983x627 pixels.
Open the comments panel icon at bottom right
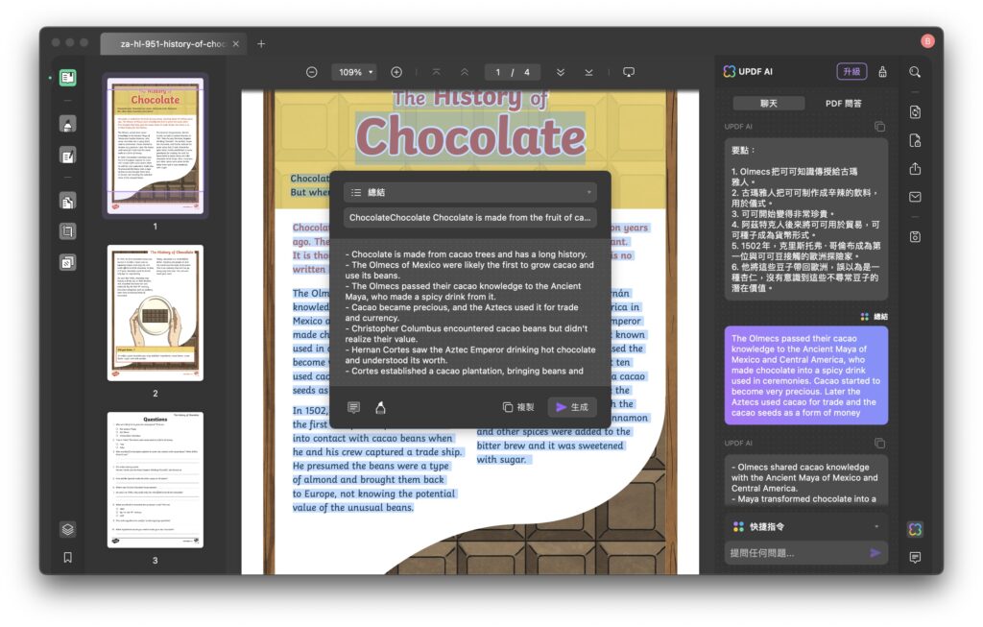pos(915,558)
